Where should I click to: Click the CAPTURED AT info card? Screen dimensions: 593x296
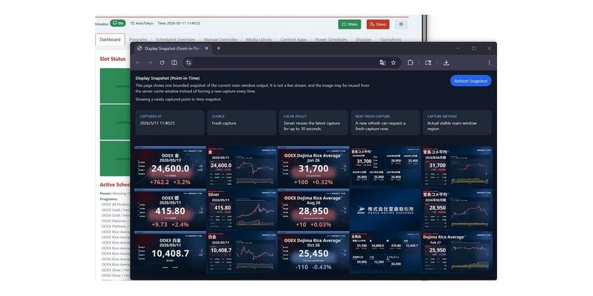coord(170,122)
